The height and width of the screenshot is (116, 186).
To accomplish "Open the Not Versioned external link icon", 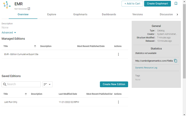I will point(29,9).
